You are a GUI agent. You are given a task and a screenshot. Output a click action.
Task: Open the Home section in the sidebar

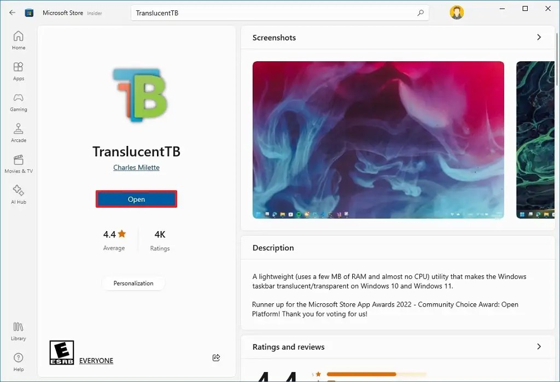(18, 42)
